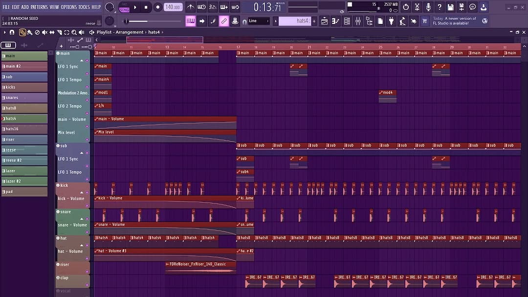528x297 pixels.
Task: Open the piano roll view
Action: 335,21
